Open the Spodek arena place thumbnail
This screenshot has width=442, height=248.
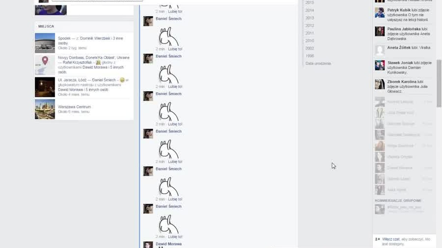[x=45, y=43]
